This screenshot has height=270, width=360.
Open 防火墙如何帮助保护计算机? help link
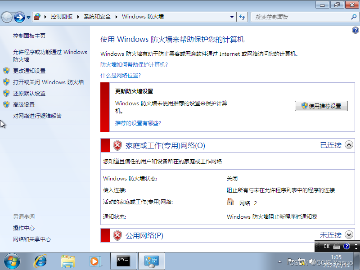[x=134, y=65]
